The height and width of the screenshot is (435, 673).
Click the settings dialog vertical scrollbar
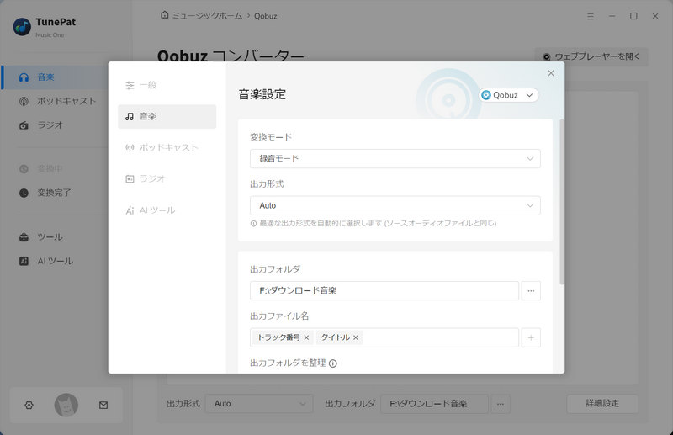click(561, 202)
